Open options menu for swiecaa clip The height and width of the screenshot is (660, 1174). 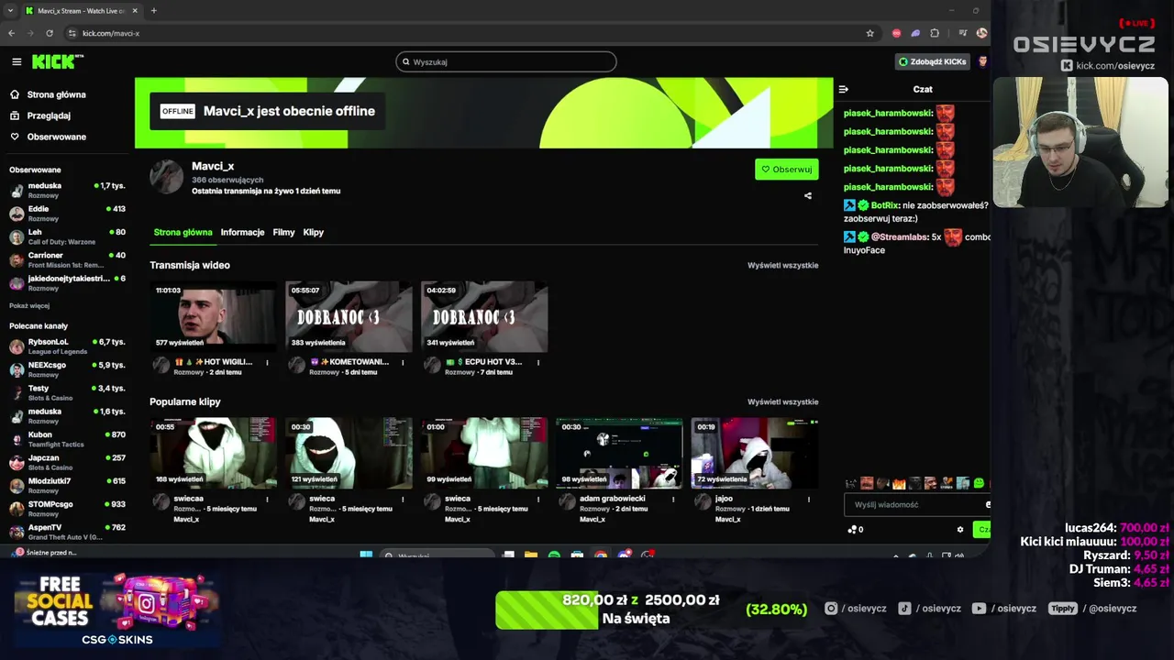coord(267,499)
